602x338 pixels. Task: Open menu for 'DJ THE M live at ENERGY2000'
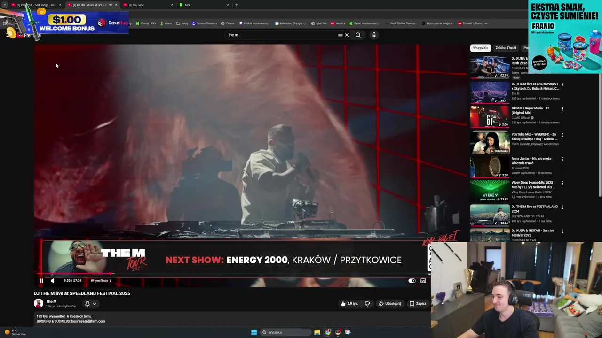pyautogui.click(x=562, y=85)
